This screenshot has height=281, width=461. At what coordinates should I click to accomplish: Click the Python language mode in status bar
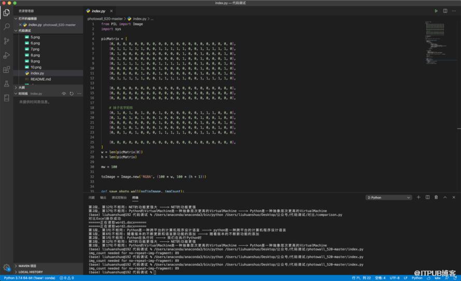point(417,278)
